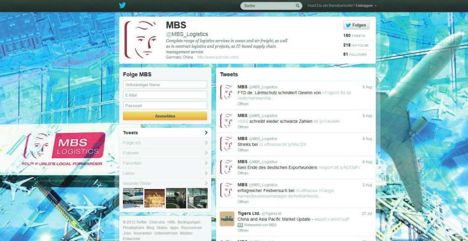468x241 pixels.
Task: Click MBS avatar on the Exportwunders tweet
Action: pyautogui.click(x=227, y=167)
